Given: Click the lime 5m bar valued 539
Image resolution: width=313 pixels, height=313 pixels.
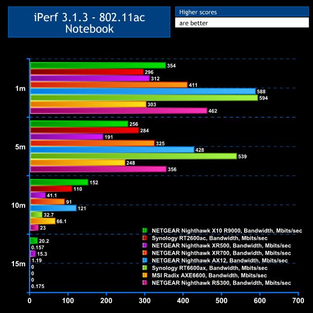Looking at the screenshot, I should pyautogui.click(x=133, y=156).
